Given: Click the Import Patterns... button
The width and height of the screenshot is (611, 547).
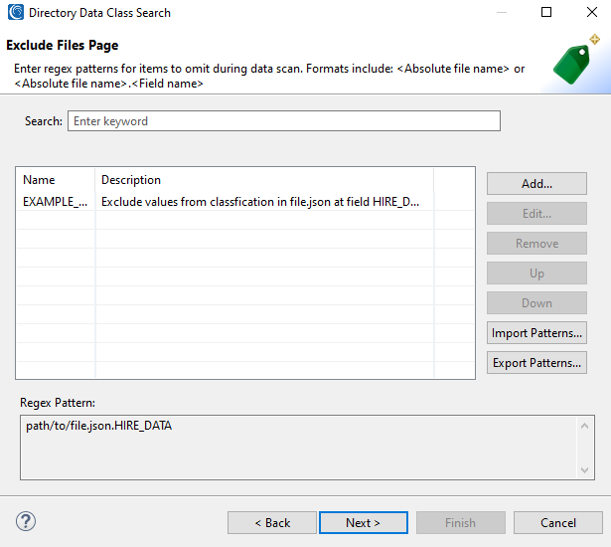Looking at the screenshot, I should coord(536,333).
